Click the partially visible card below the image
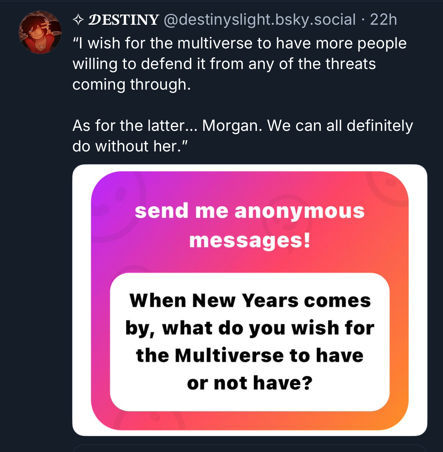 (x=250, y=449)
